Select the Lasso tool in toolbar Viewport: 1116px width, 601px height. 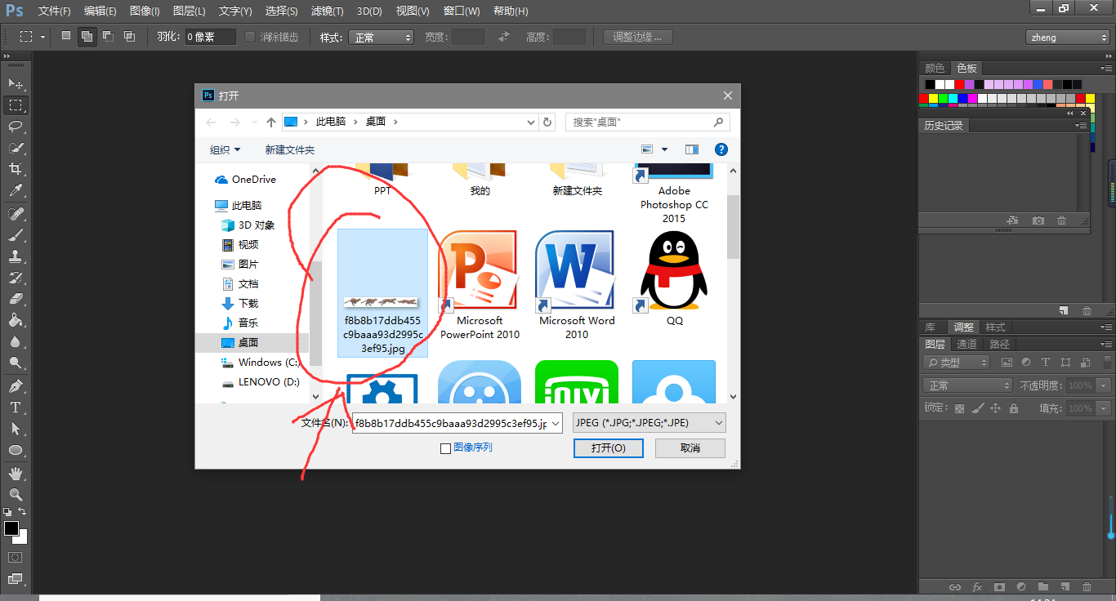point(16,126)
